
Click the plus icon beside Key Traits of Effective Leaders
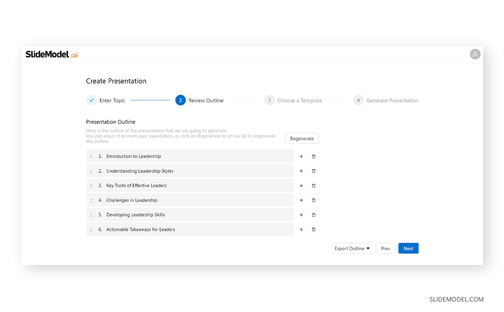pyautogui.click(x=301, y=185)
